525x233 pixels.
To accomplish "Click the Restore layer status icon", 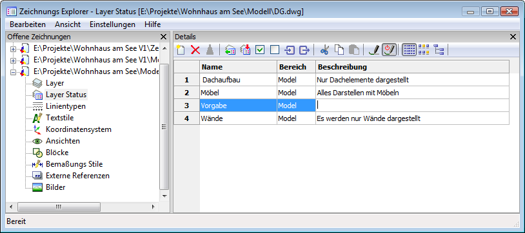I will (230, 50).
